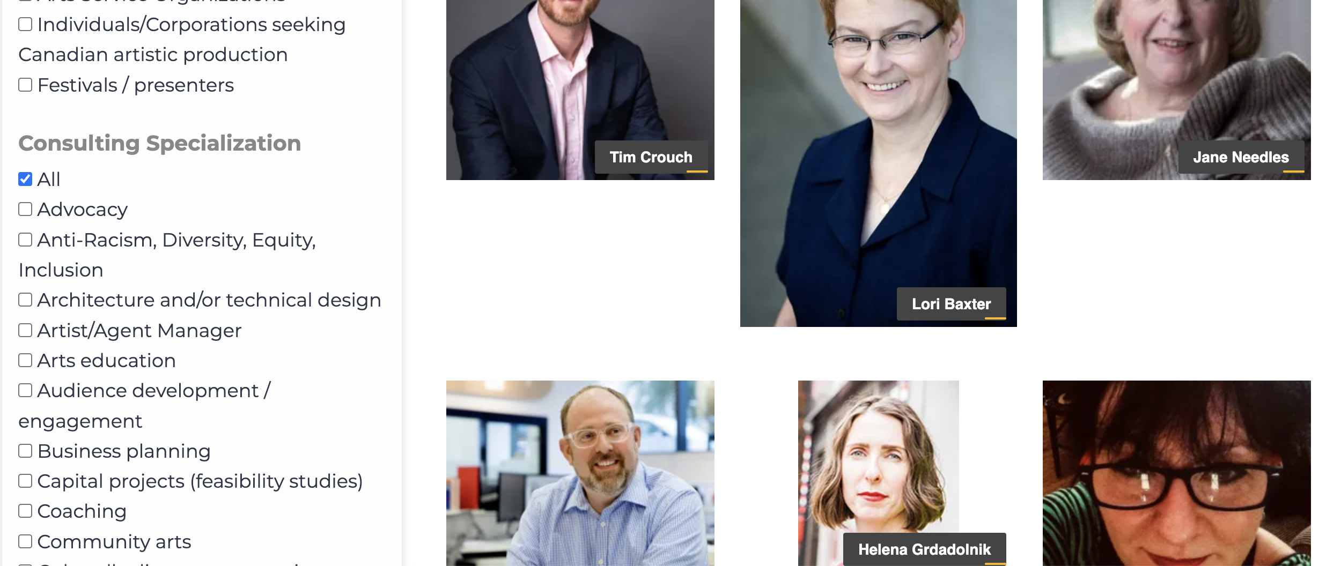Check Capital projects (feasibility studies)

[x=25, y=481]
